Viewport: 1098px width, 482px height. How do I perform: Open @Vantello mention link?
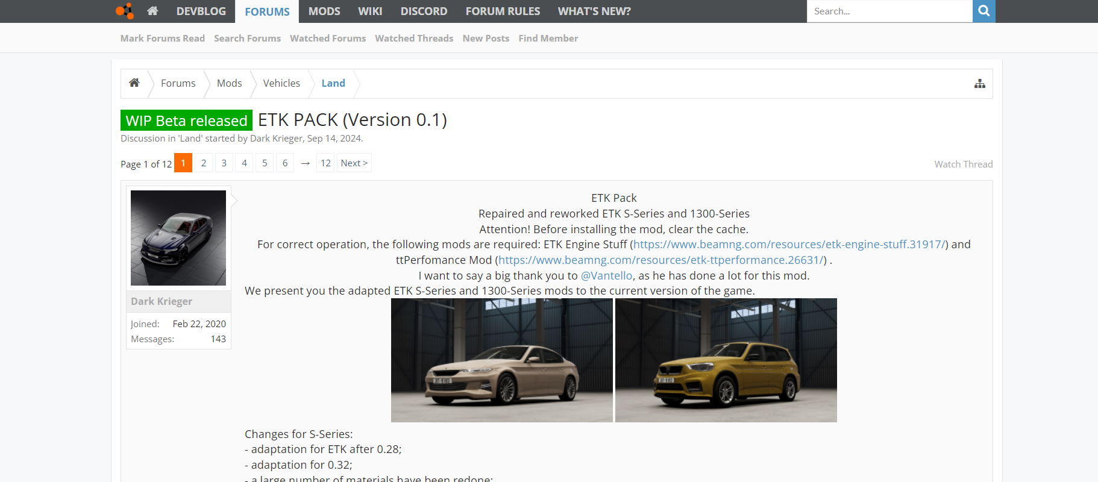(606, 275)
